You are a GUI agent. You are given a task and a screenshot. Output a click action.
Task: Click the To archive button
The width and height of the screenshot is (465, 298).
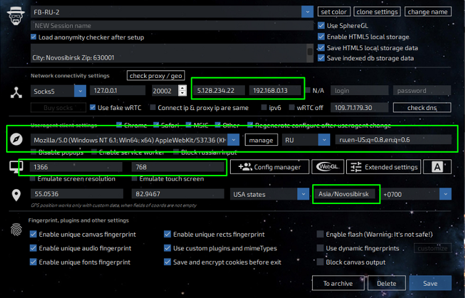[x=338, y=283]
